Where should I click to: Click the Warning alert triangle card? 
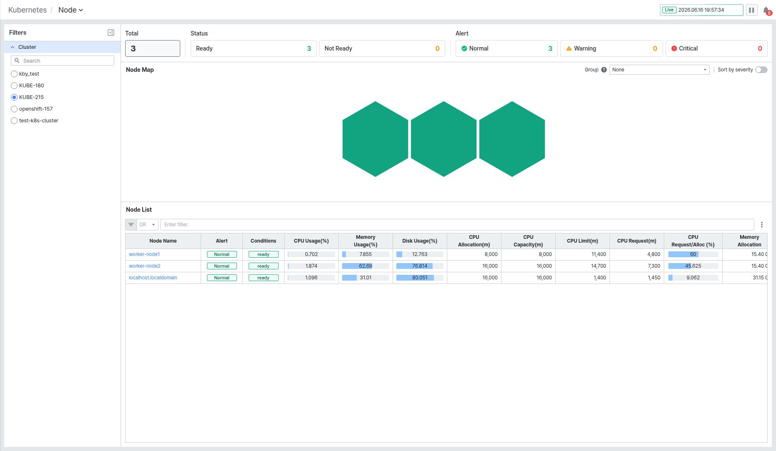[x=611, y=48]
